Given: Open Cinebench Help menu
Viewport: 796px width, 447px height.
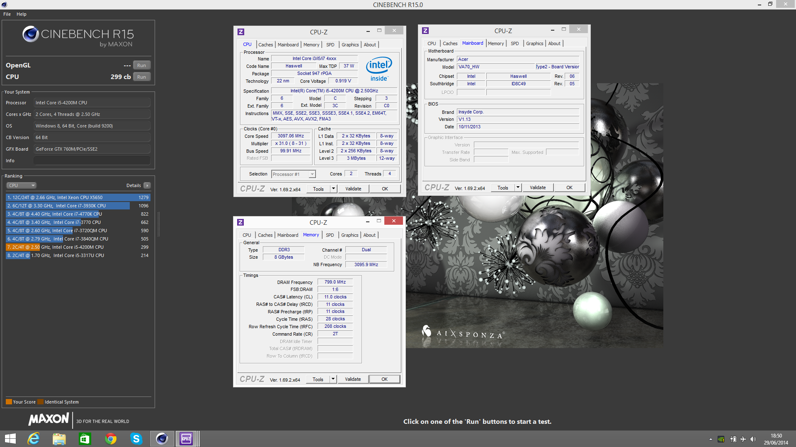Looking at the screenshot, I should click(22, 14).
